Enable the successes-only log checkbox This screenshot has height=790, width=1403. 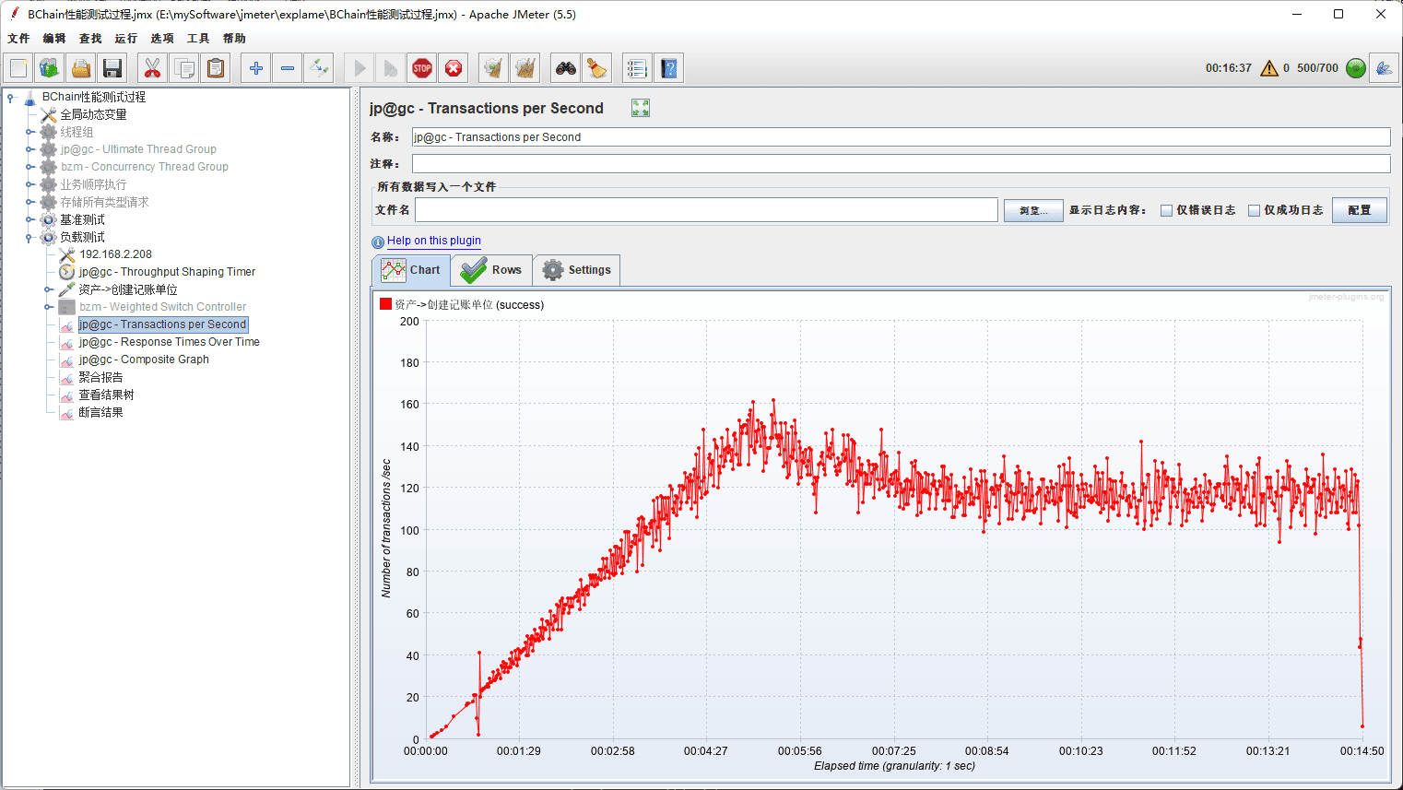click(x=1254, y=210)
